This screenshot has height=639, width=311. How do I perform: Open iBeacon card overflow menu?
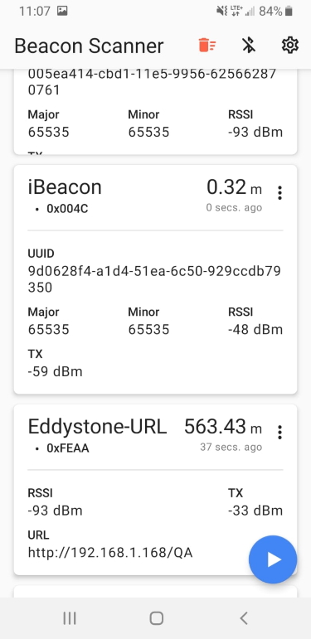pos(279,193)
